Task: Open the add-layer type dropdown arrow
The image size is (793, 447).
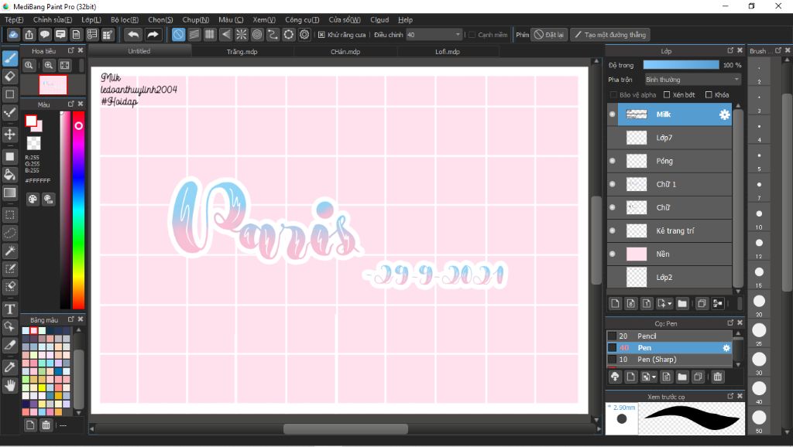Action: coord(670,304)
